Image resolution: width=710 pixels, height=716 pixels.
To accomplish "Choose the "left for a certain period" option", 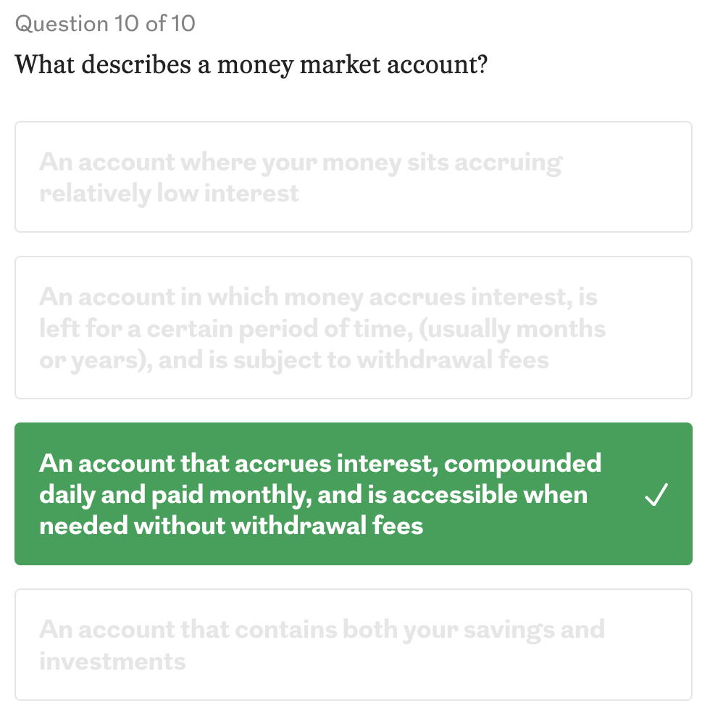I will (x=322, y=328).
